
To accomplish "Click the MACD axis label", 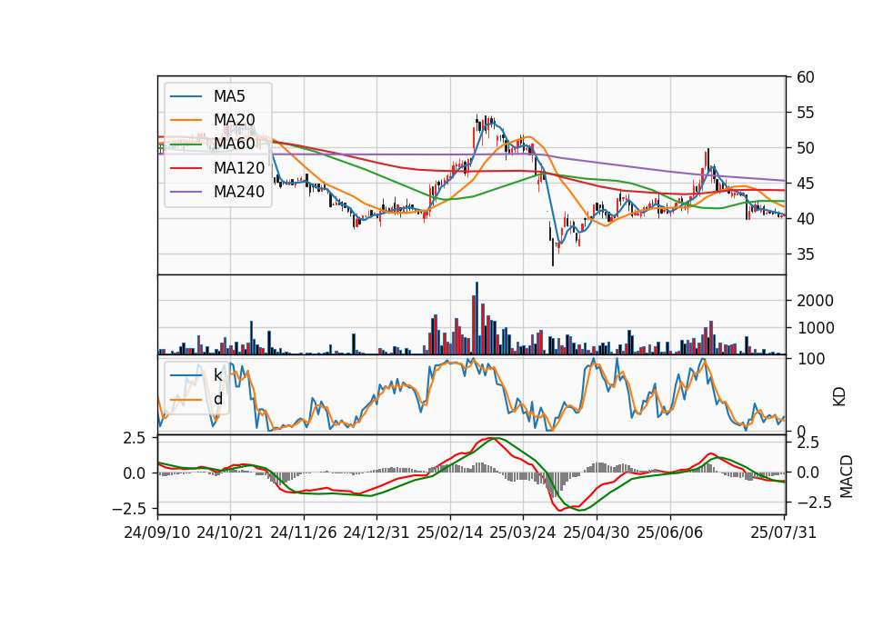I will [846, 476].
